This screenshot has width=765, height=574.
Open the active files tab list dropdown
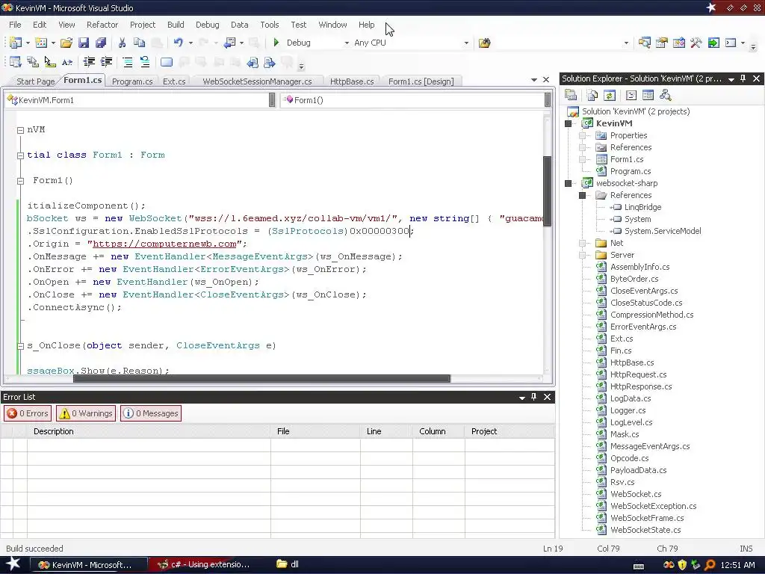[533, 79]
